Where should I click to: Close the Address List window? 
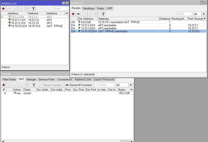tap(67, 3)
